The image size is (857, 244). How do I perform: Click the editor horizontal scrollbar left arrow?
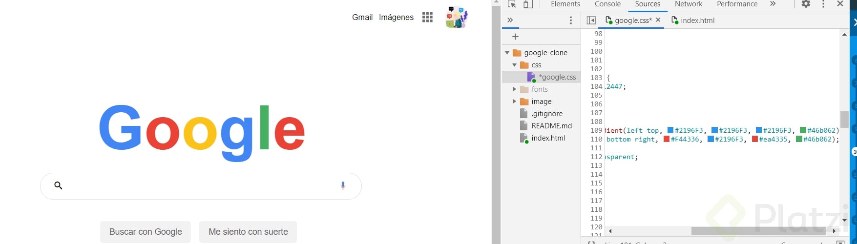tap(610, 231)
